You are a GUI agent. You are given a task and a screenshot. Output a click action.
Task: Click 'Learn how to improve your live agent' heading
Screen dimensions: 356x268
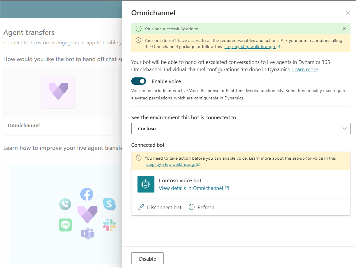pyautogui.click(x=63, y=148)
